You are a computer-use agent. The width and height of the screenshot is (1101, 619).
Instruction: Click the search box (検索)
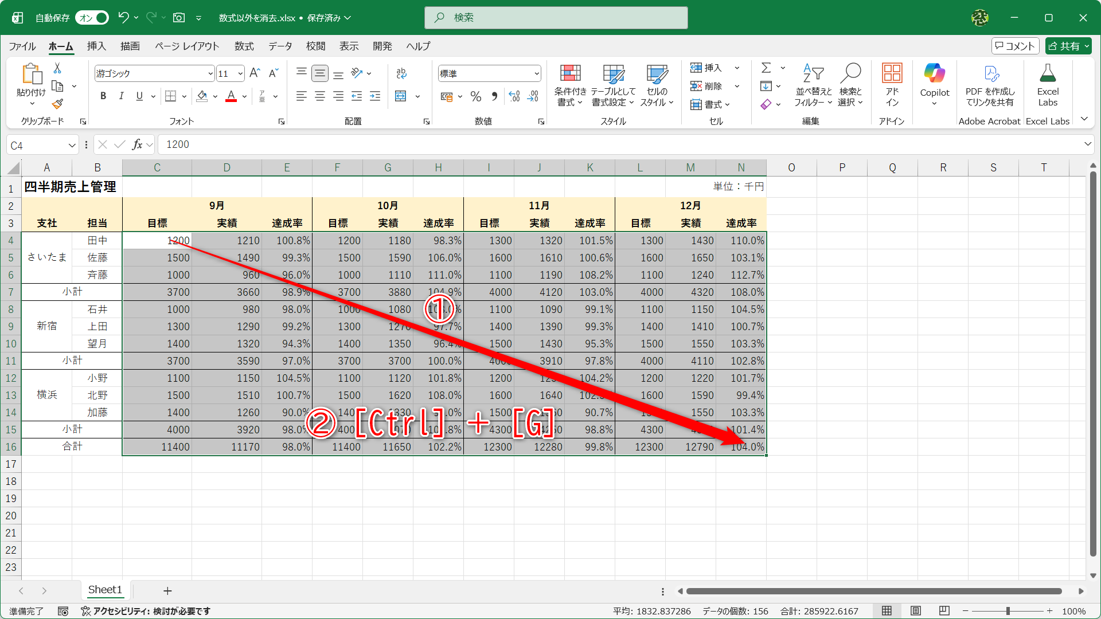pyautogui.click(x=556, y=18)
